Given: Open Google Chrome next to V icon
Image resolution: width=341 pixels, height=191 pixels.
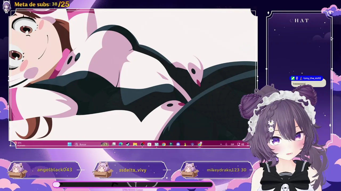Looking at the screenshot, I should (164, 144).
